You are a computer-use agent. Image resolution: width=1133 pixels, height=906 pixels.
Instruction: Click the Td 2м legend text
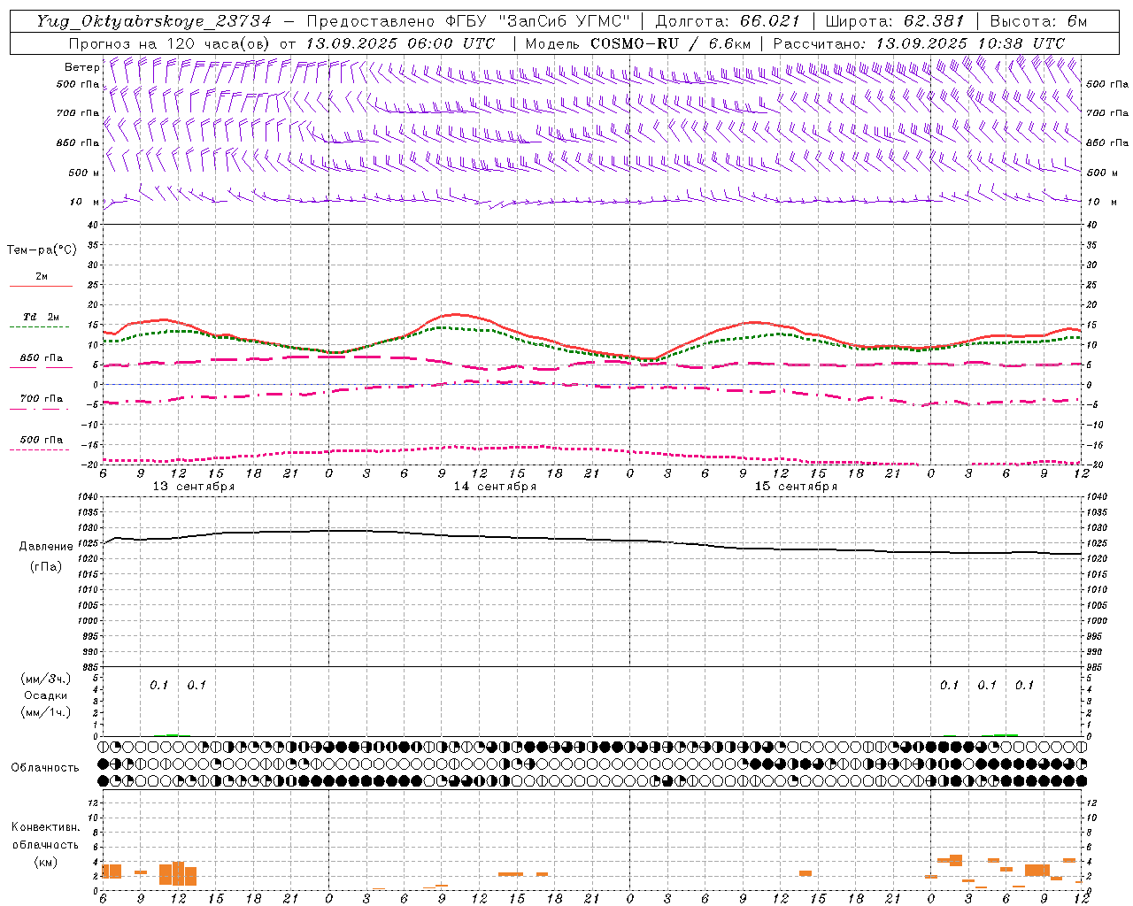[x=42, y=317]
